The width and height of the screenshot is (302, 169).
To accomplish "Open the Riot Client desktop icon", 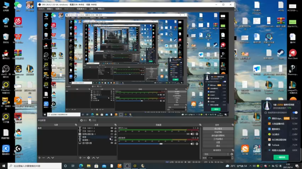I will pos(293,54).
